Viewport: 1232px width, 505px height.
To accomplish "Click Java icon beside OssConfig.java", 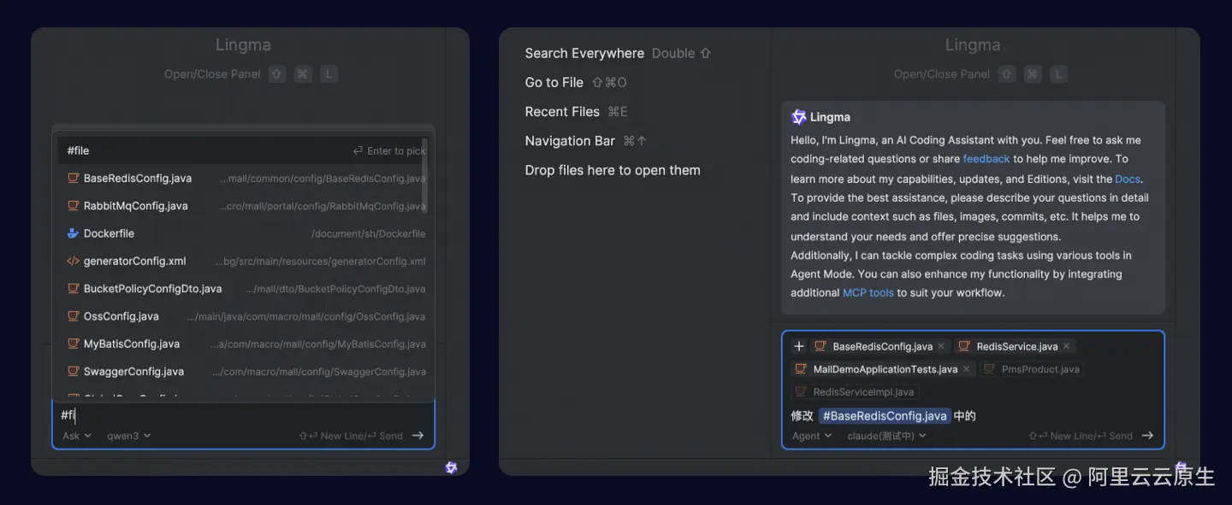I will (73, 316).
